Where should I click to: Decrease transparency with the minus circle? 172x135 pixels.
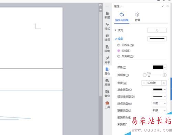[x=144, y=75]
